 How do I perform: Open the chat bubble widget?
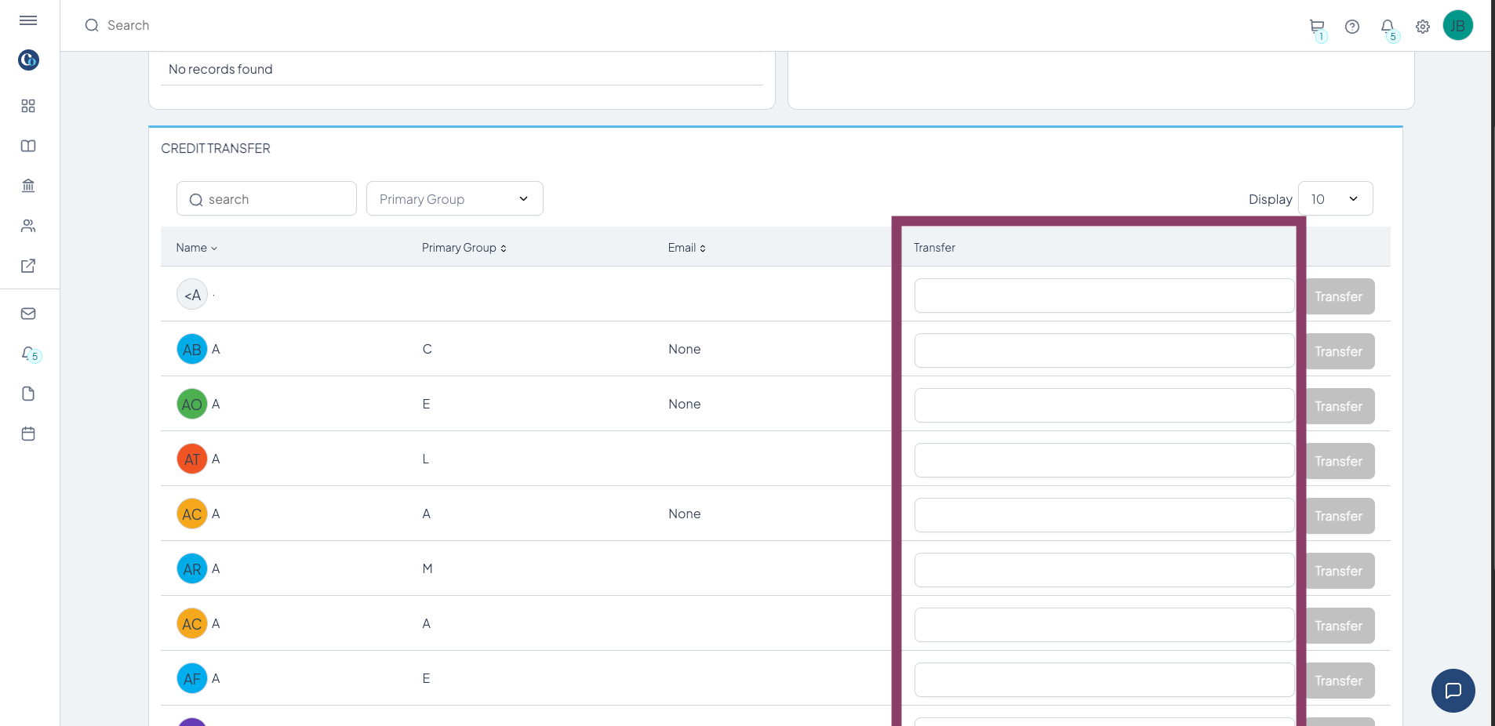[1453, 691]
